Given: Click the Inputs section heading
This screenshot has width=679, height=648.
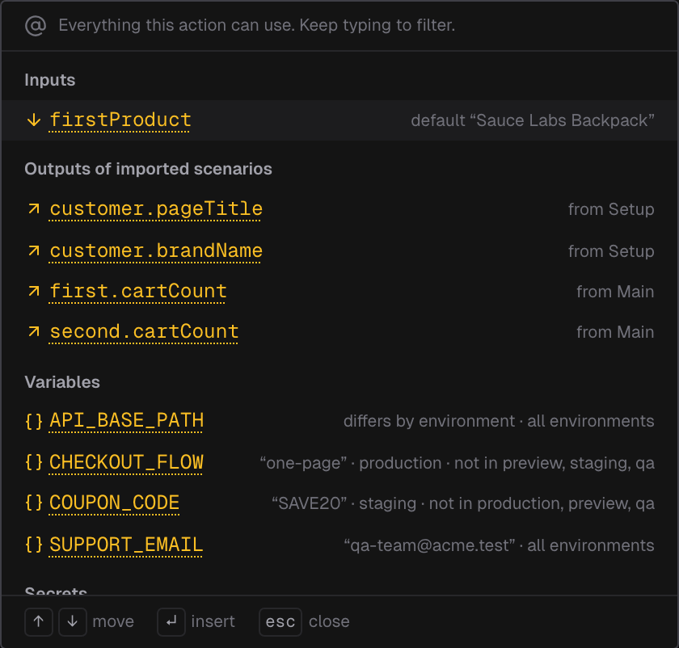Looking at the screenshot, I should coord(50,80).
